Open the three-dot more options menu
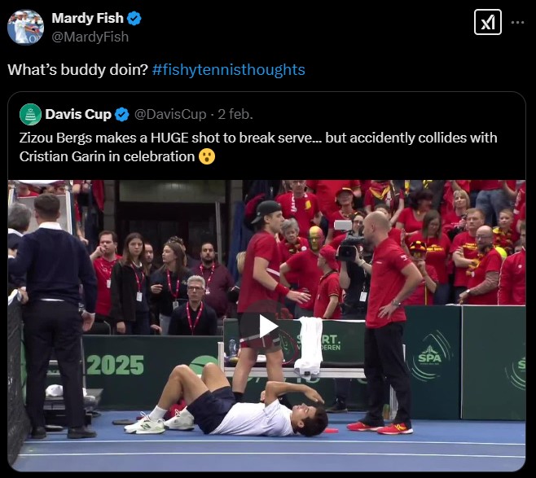Image resolution: width=536 pixels, height=478 pixels. pyautogui.click(x=517, y=23)
